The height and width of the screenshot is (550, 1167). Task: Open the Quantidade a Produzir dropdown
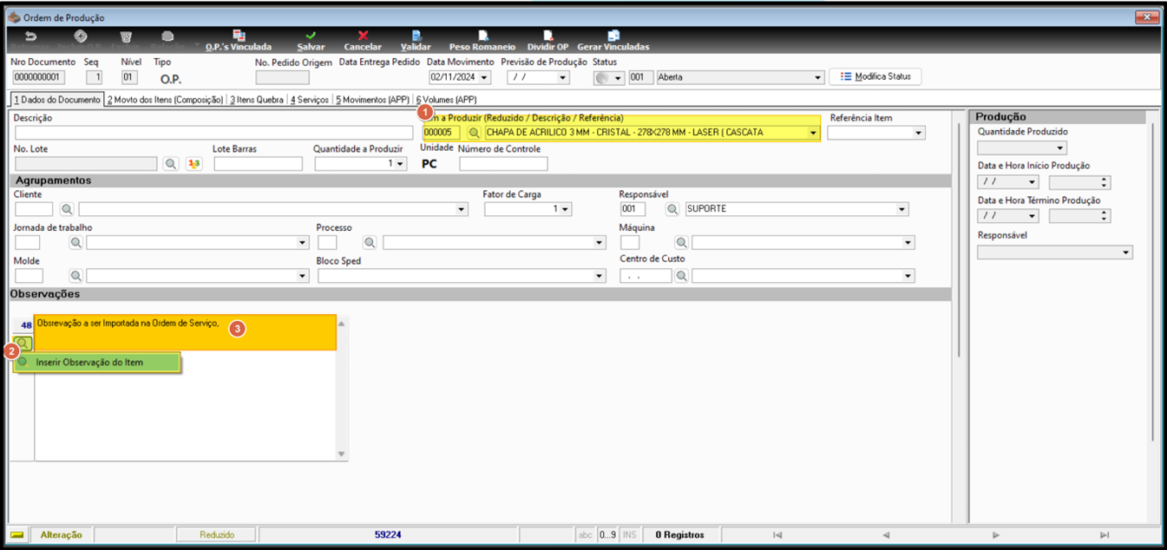click(x=401, y=164)
